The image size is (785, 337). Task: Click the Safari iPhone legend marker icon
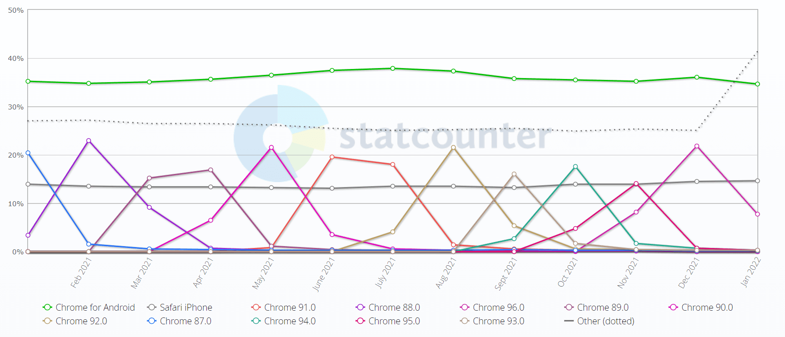pos(152,307)
